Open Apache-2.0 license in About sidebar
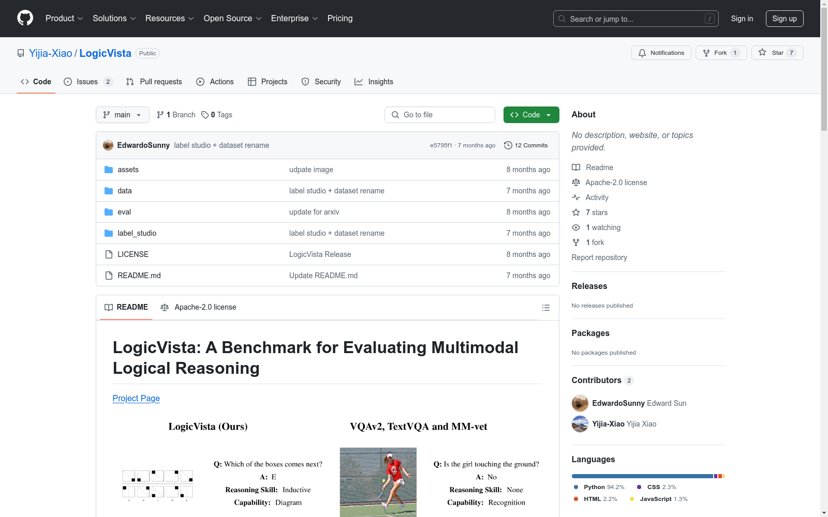Image resolution: width=828 pixels, height=517 pixels. click(x=610, y=183)
